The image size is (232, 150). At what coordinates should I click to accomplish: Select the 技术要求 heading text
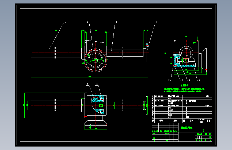(184, 85)
